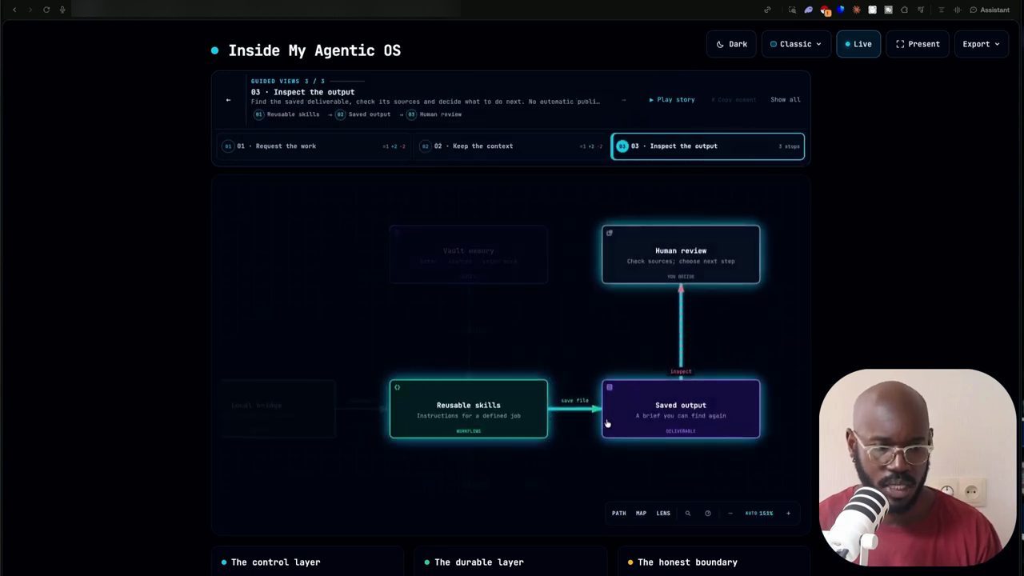The height and width of the screenshot is (576, 1024).
Task: Switch canvas to MAP view
Action: tap(641, 514)
